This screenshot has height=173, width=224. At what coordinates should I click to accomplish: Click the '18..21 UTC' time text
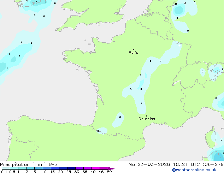(187, 165)
